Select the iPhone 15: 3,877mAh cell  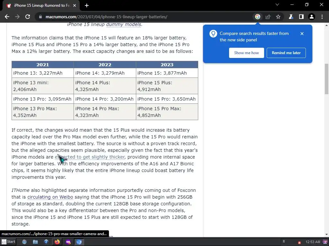(x=167, y=73)
